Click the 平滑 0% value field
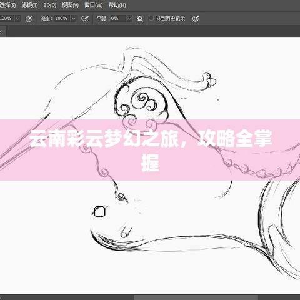Viewport: 300px width, 300px height. pos(118,19)
